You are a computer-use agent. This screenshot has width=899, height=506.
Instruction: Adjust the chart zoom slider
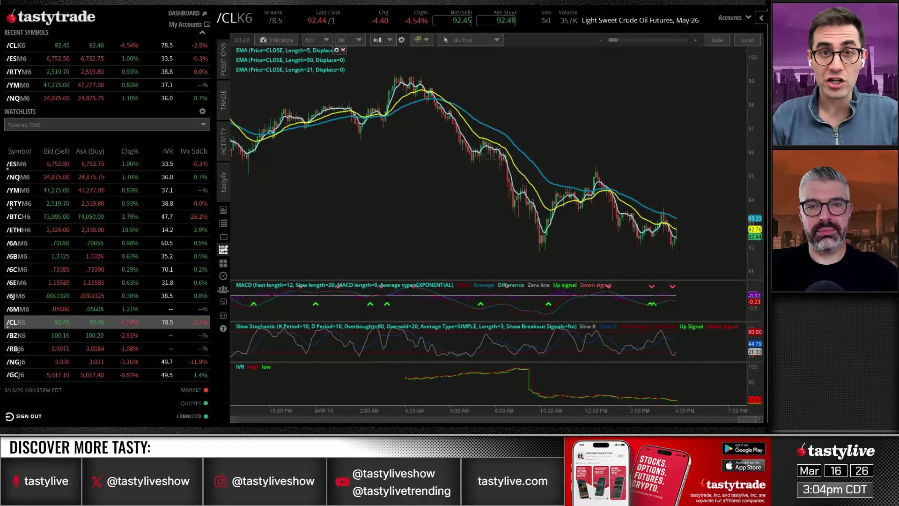613,40
